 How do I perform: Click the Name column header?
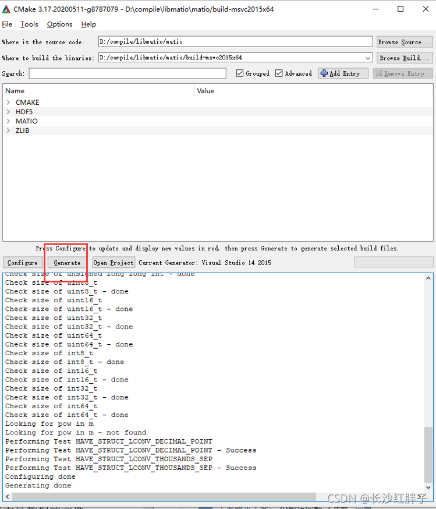98,91
